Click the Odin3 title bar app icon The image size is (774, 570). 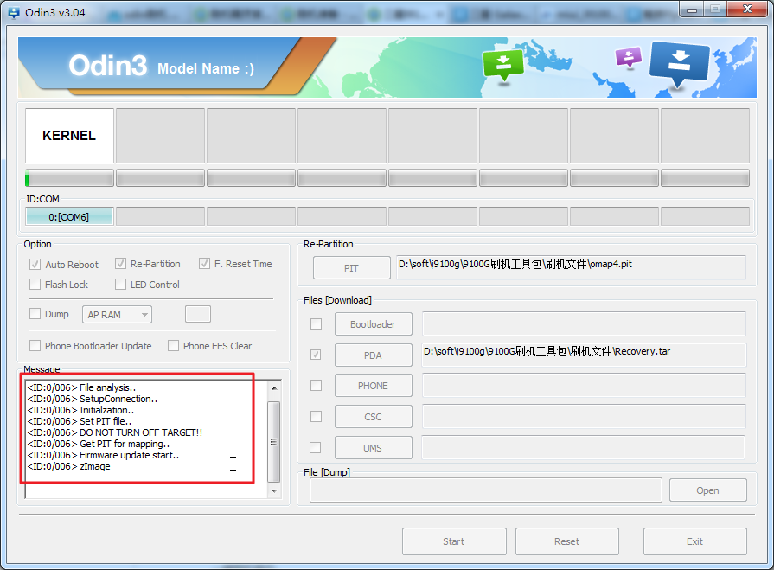click(x=13, y=12)
